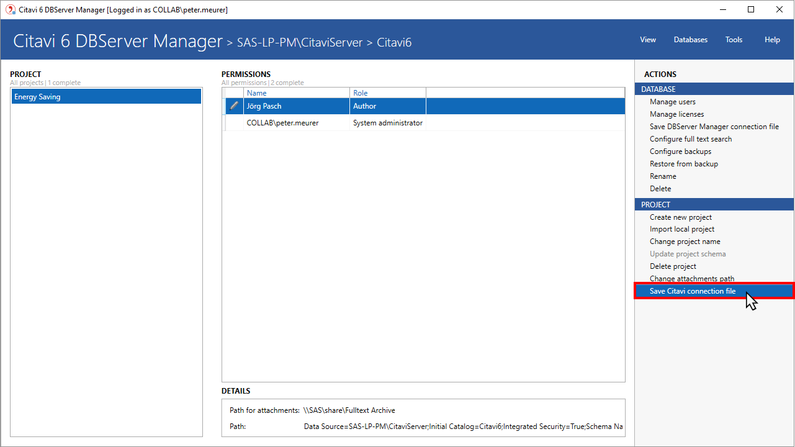The width and height of the screenshot is (795, 447).
Task: Click Manage users action
Action: [672, 102]
